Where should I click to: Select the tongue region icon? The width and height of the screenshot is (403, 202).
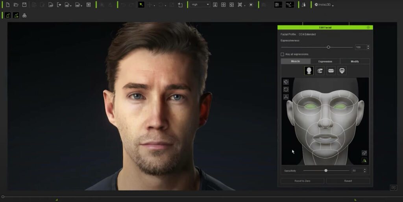(342, 70)
